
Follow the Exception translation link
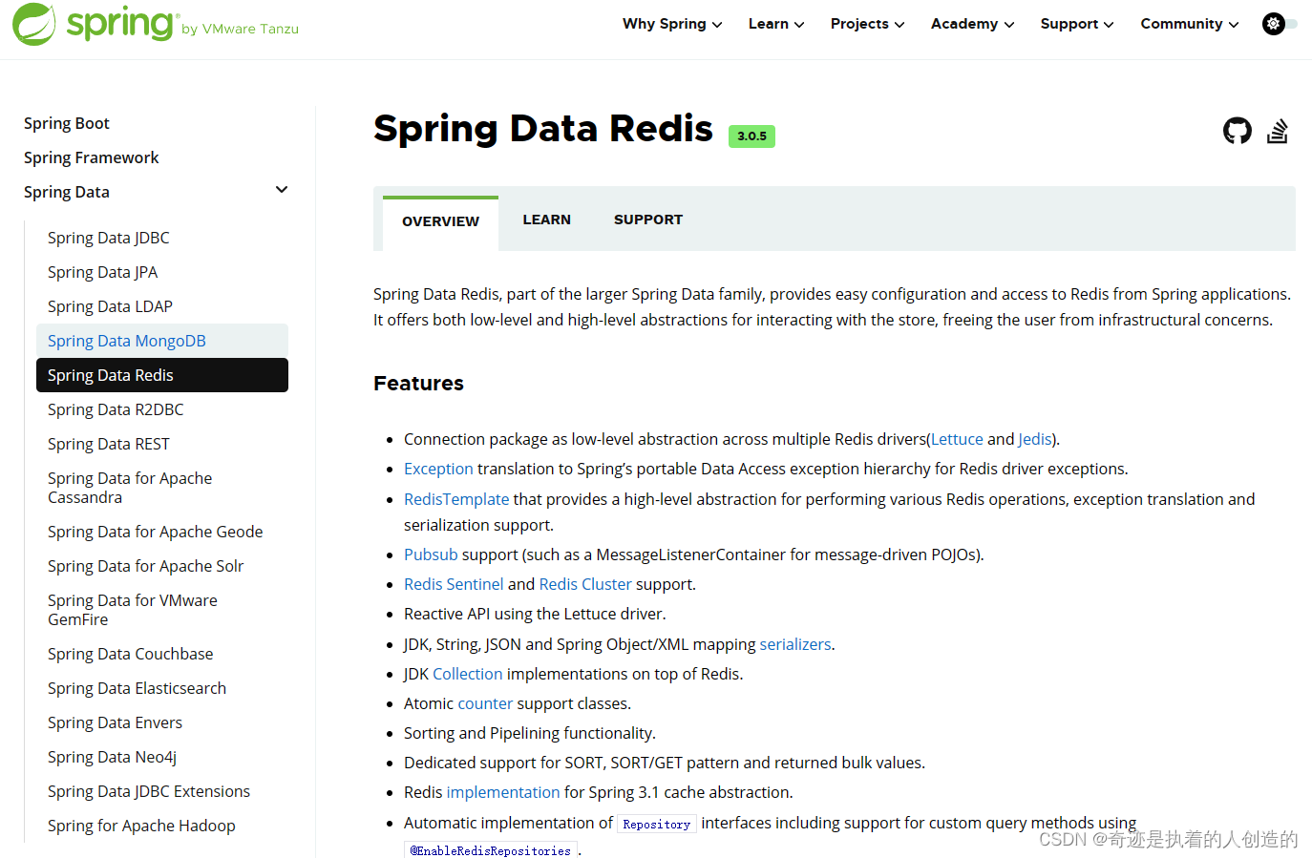pyautogui.click(x=438, y=469)
